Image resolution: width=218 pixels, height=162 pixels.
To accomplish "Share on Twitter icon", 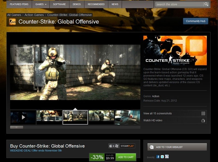I will point(162,157).
